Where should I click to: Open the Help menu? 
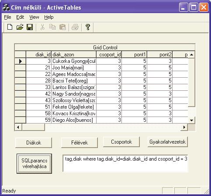coord(49,17)
